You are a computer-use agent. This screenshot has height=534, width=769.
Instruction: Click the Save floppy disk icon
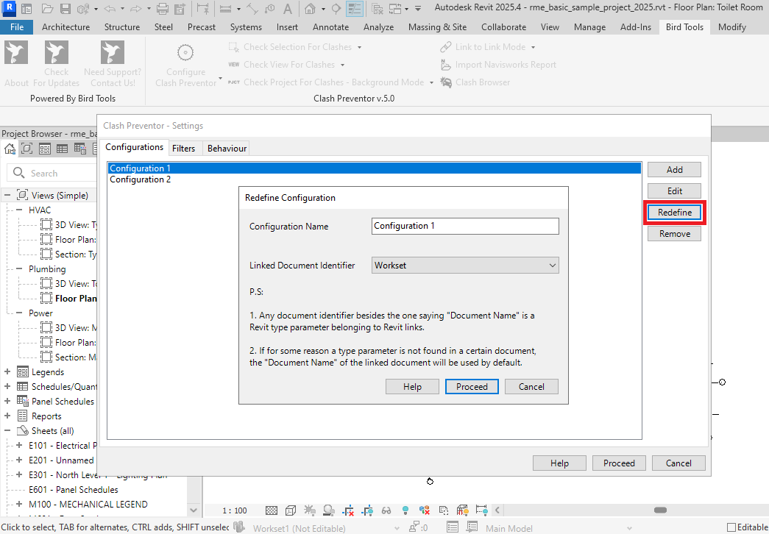tap(65, 8)
